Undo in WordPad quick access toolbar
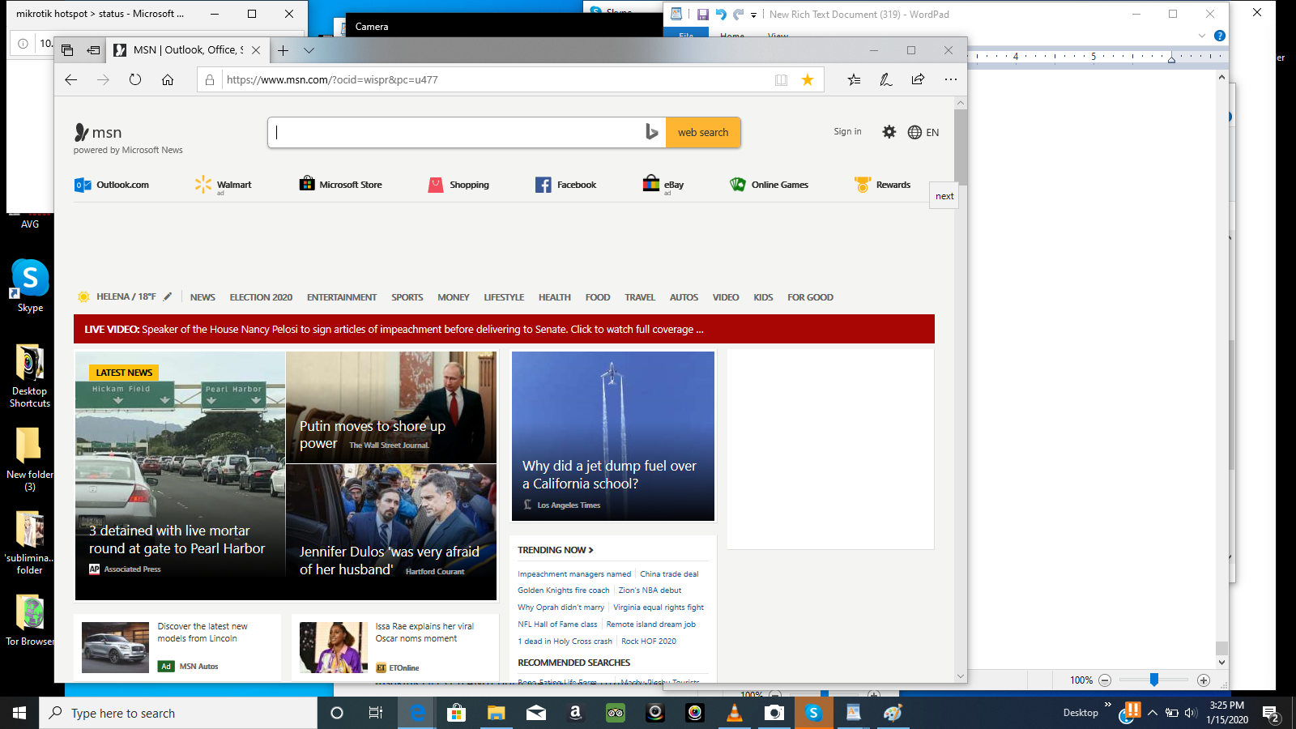Screen dimensions: 1296x729 (721, 15)
